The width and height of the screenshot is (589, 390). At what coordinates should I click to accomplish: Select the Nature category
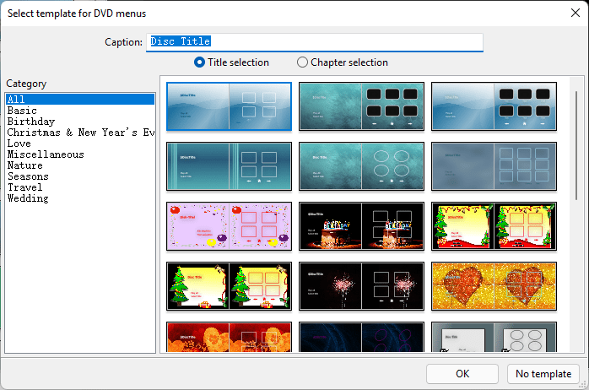(25, 165)
